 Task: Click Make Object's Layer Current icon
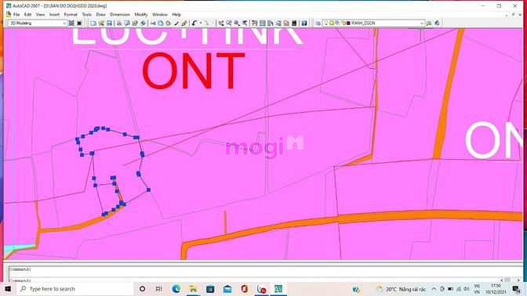(429, 23)
